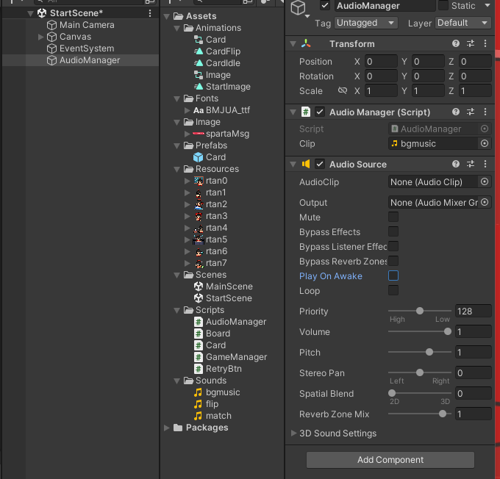Collapse the Audio Source component foldout
500x479 pixels.
tap(293, 165)
